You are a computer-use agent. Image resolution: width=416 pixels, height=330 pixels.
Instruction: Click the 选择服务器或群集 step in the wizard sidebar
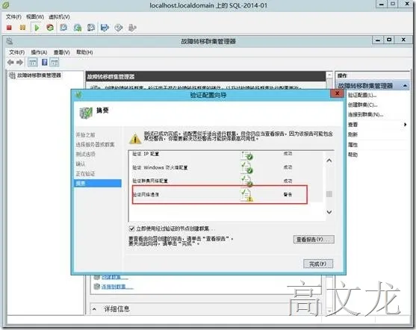point(95,145)
